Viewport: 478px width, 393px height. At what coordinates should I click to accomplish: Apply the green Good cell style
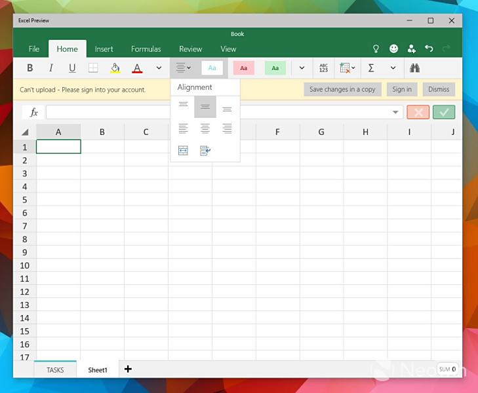[275, 68]
